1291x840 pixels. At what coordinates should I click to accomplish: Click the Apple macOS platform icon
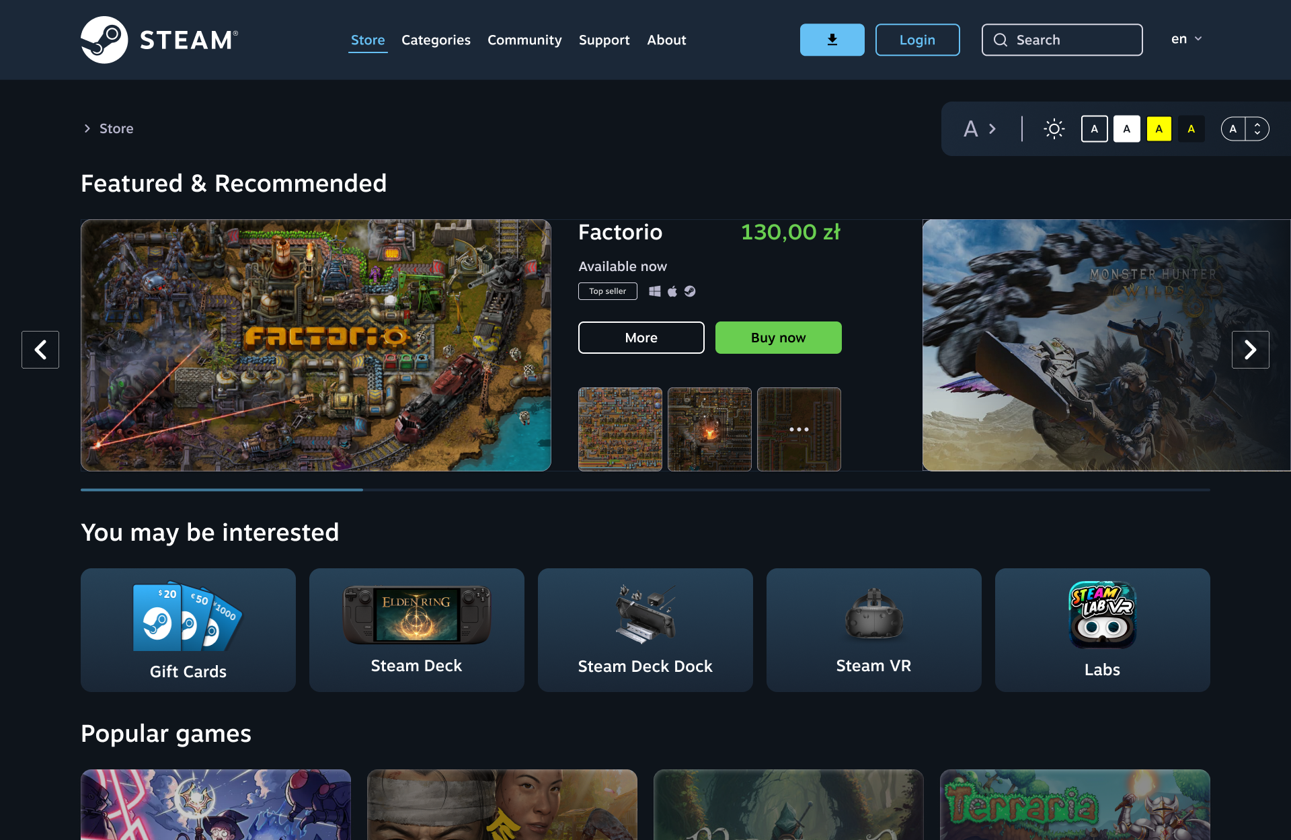pyautogui.click(x=672, y=291)
